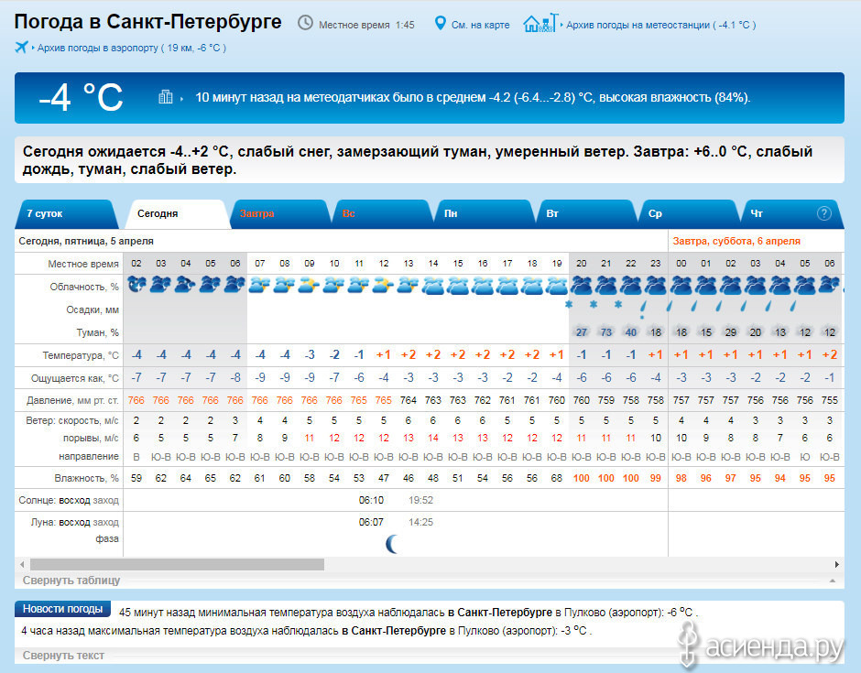
Task: Click the cloudiness icon for today 04:00
Action: pyautogui.click(x=186, y=285)
